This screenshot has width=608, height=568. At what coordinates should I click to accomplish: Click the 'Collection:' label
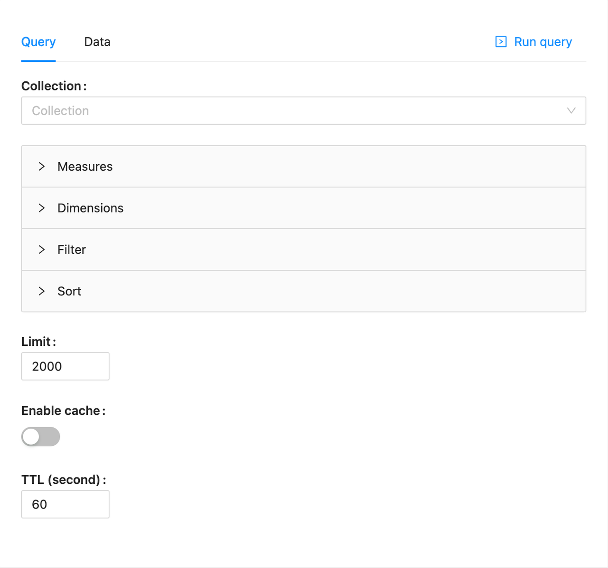[x=54, y=86]
